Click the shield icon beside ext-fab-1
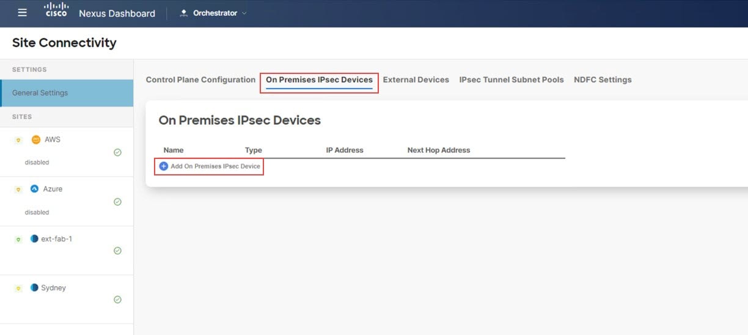 (x=18, y=239)
